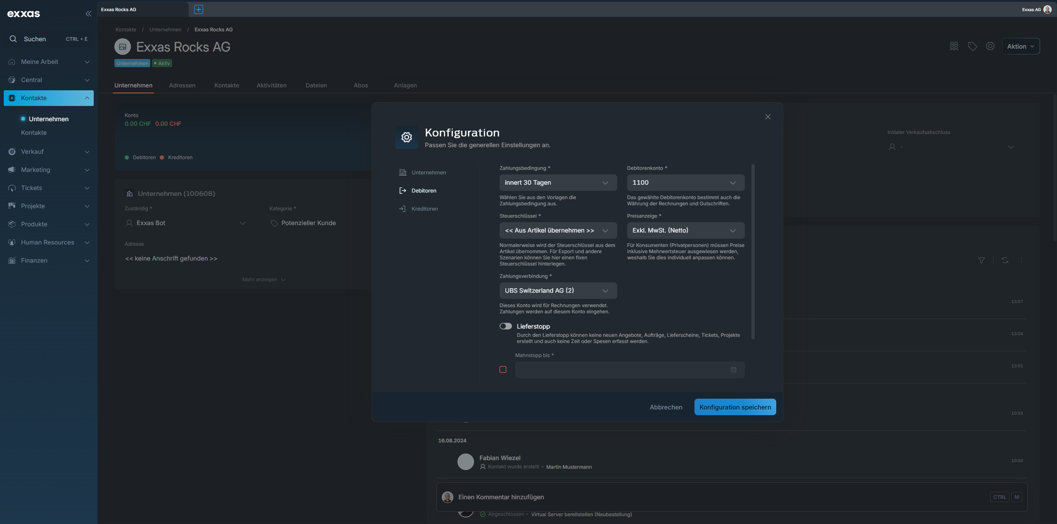The image size is (1057, 524).
Task: Collapse the sidebar with the double-chevron icon
Action: point(88,14)
